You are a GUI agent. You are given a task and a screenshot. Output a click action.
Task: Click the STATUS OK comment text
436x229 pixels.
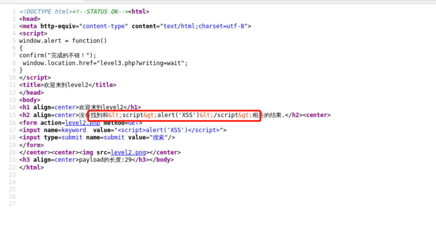100,12
